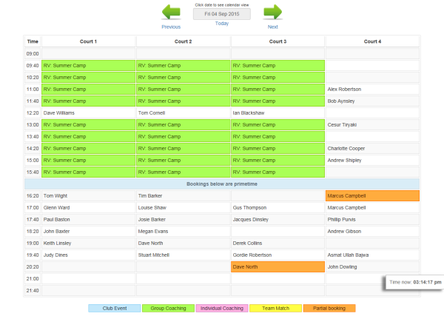Screen dimensions: 444x319
Task: Click the Previous text link
Action: tap(171, 27)
